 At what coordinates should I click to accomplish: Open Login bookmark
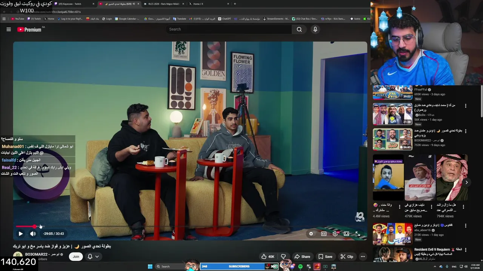coord(107,18)
